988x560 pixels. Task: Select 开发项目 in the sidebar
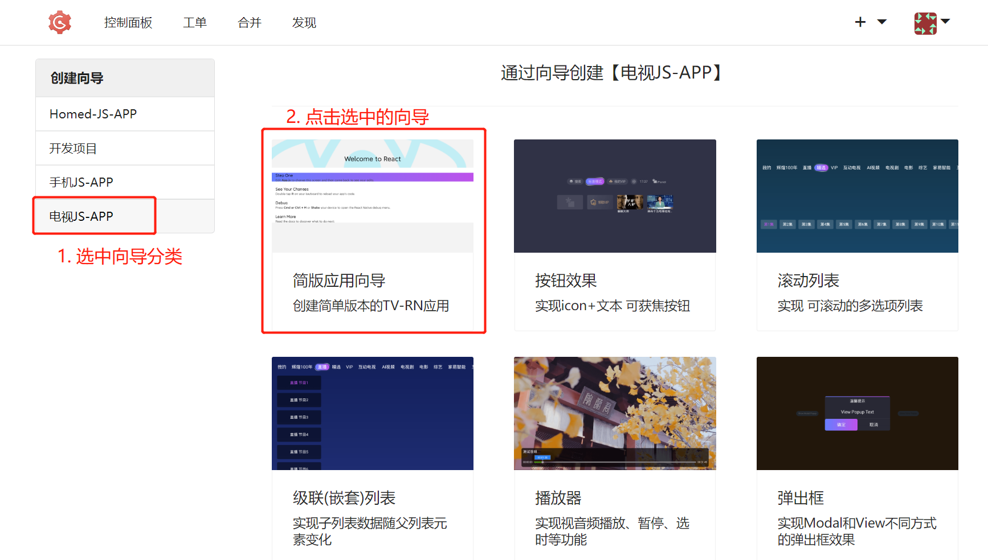[x=73, y=149]
